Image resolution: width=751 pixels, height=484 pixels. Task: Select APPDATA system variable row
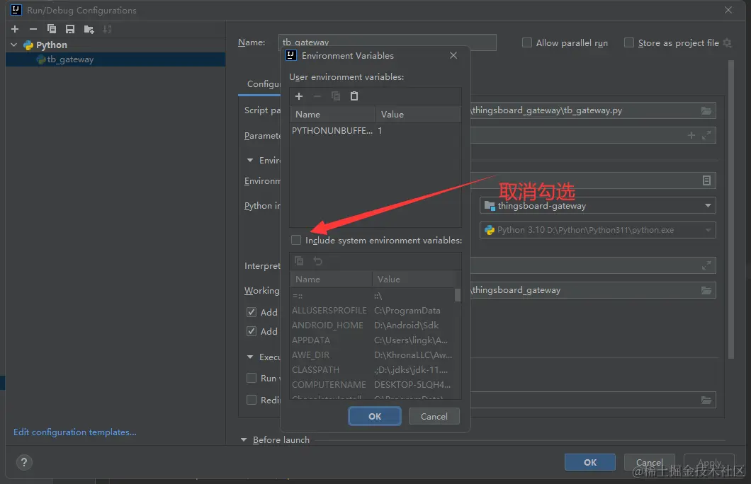(x=373, y=340)
